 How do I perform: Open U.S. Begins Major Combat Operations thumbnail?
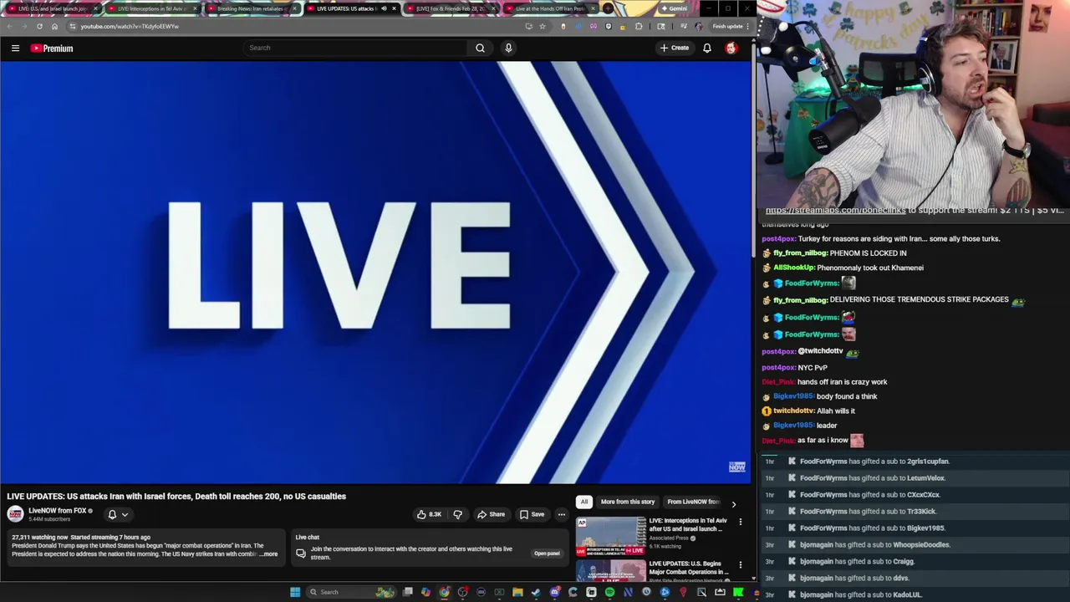tap(610, 570)
